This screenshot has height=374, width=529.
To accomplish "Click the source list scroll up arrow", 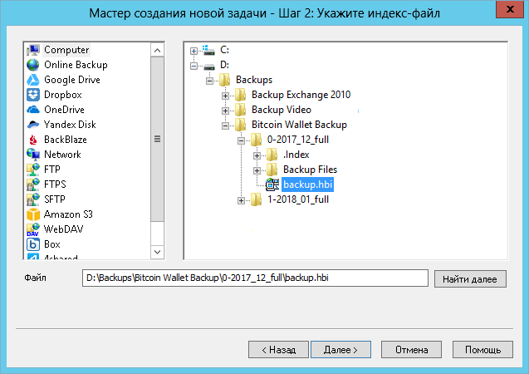I will point(157,51).
